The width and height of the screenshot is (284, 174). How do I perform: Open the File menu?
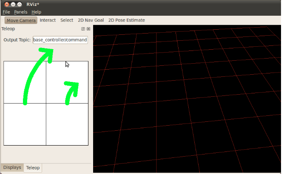[6, 12]
